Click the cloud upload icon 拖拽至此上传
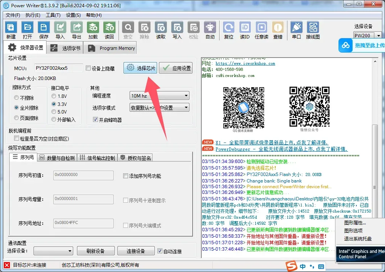This screenshot has height=272, width=385. [x=346, y=45]
